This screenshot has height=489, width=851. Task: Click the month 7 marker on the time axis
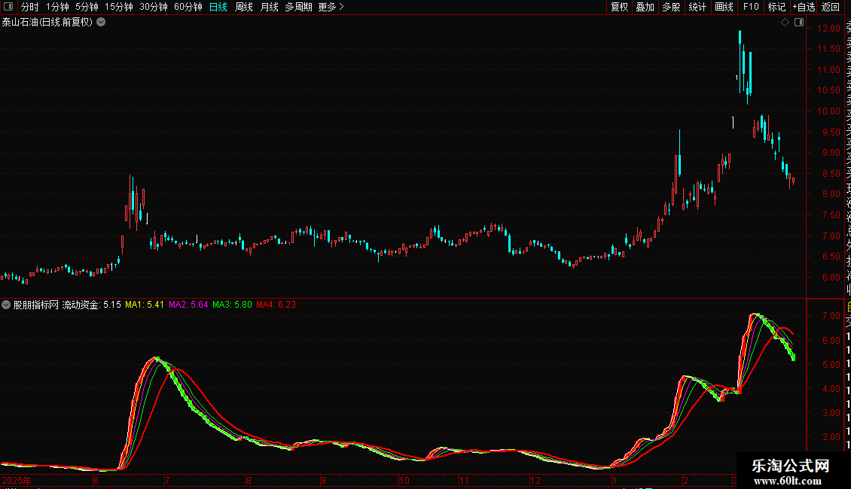167,480
